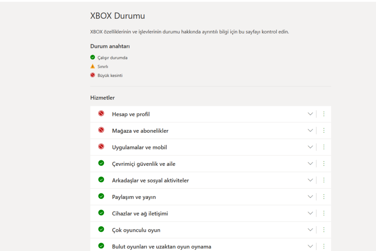This screenshot has height=251, width=376.
Task: Select the Cihazlar ve ağ iletişimi label
Action: 140,214
